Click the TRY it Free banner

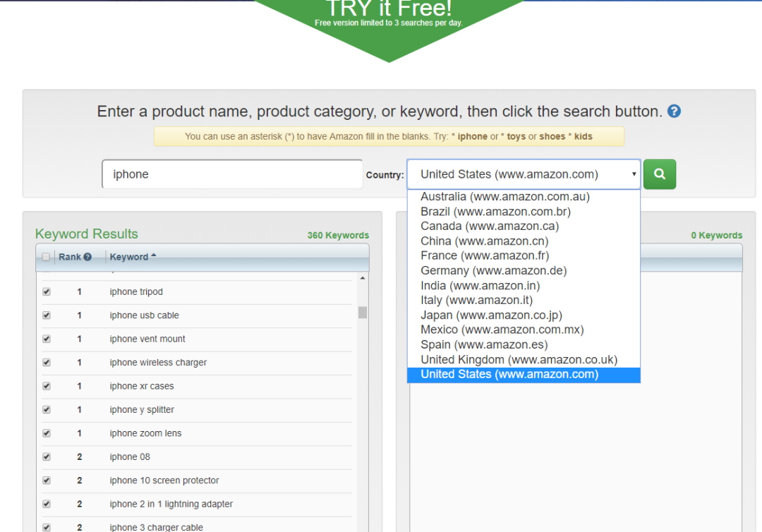(x=389, y=14)
